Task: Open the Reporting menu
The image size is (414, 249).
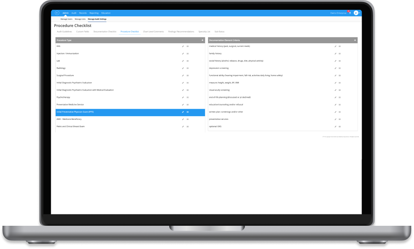Action: (94, 13)
